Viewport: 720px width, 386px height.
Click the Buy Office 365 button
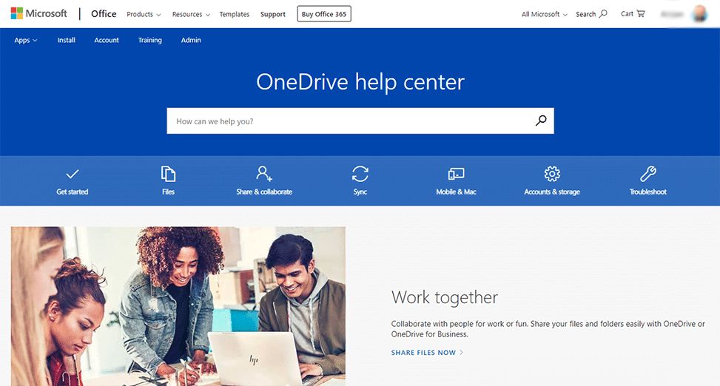[324, 14]
